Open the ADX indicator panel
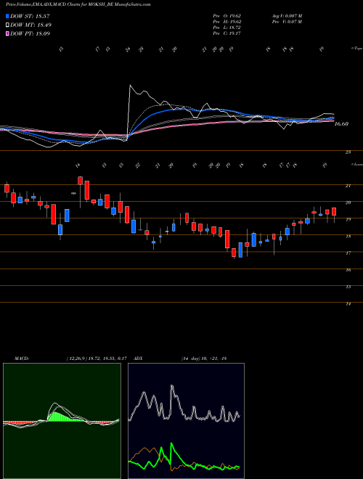363x479 pixels. tap(186, 421)
